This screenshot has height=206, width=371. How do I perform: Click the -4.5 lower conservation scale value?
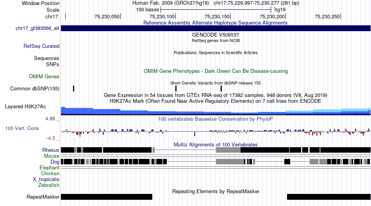click(51, 138)
